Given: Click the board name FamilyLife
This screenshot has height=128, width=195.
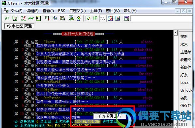Looking at the screenshot, I should [x=53, y=50].
